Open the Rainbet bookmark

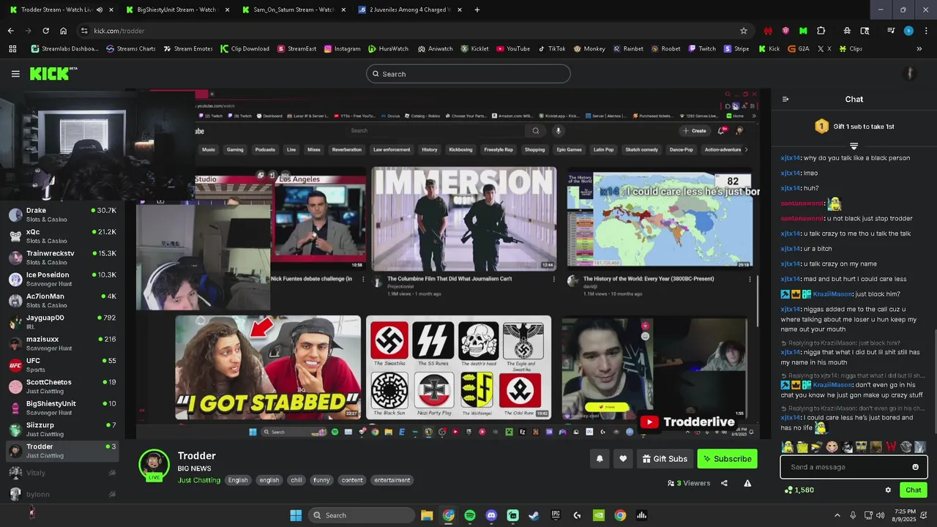627,49
